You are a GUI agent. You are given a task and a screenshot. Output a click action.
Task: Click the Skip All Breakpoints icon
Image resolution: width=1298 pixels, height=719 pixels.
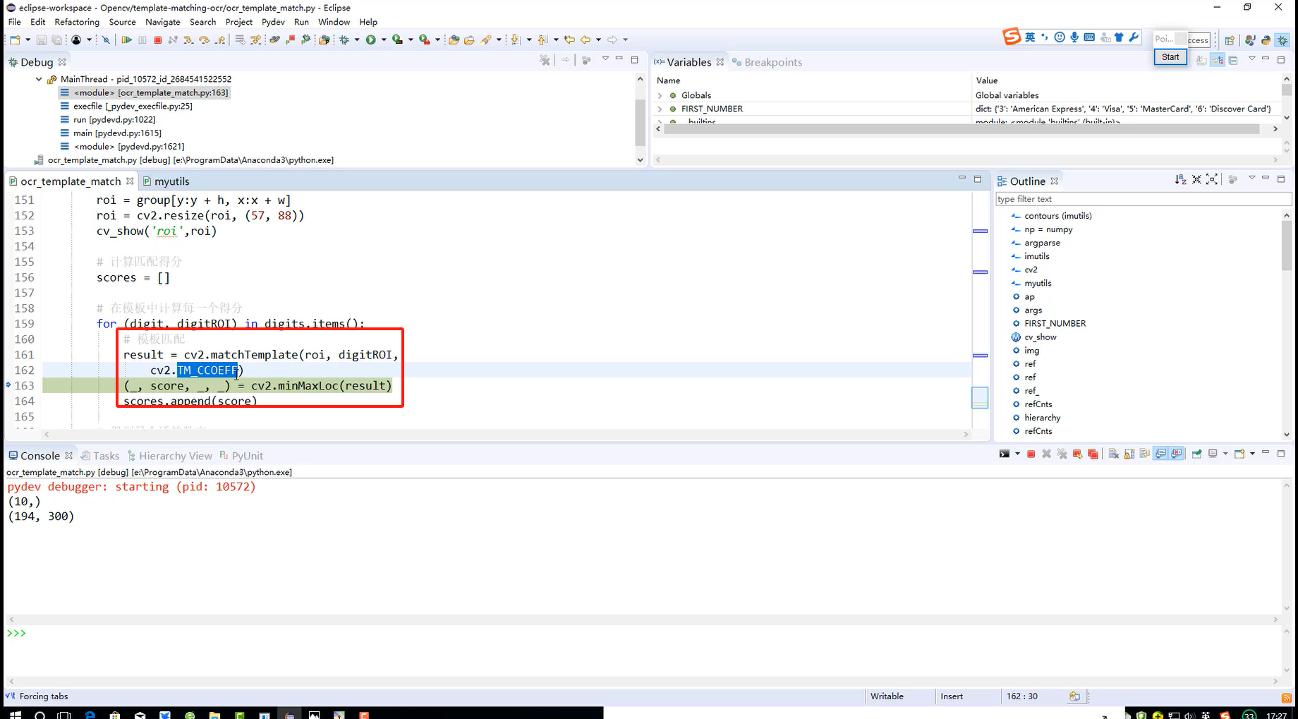[x=106, y=40]
